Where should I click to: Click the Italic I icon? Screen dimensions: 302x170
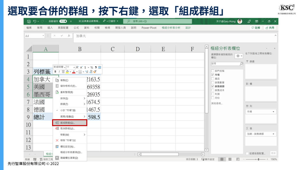tap(59, 72)
